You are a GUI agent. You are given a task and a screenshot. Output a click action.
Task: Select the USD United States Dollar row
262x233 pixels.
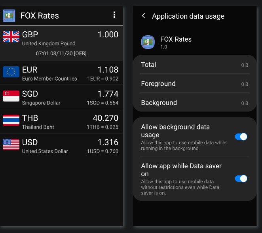pyautogui.click(x=61, y=146)
